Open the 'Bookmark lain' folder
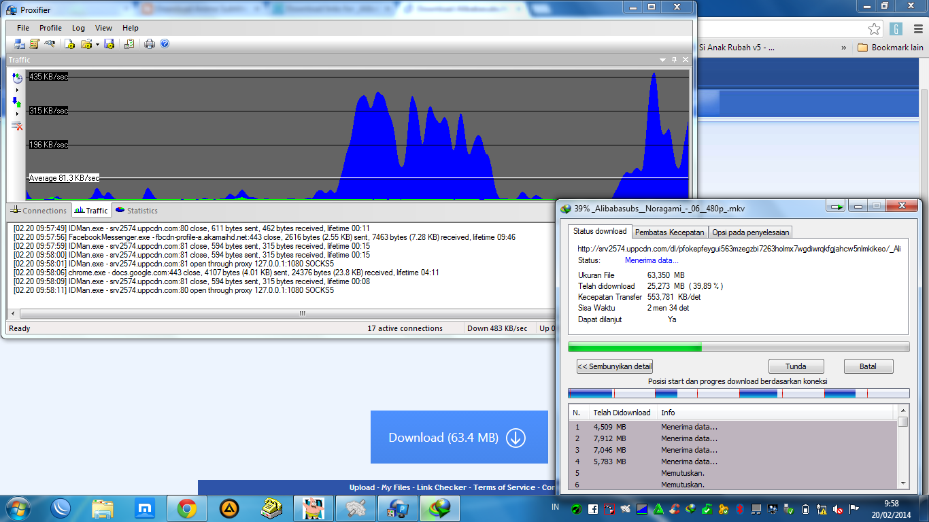The width and height of the screenshot is (929, 522). [x=890, y=48]
